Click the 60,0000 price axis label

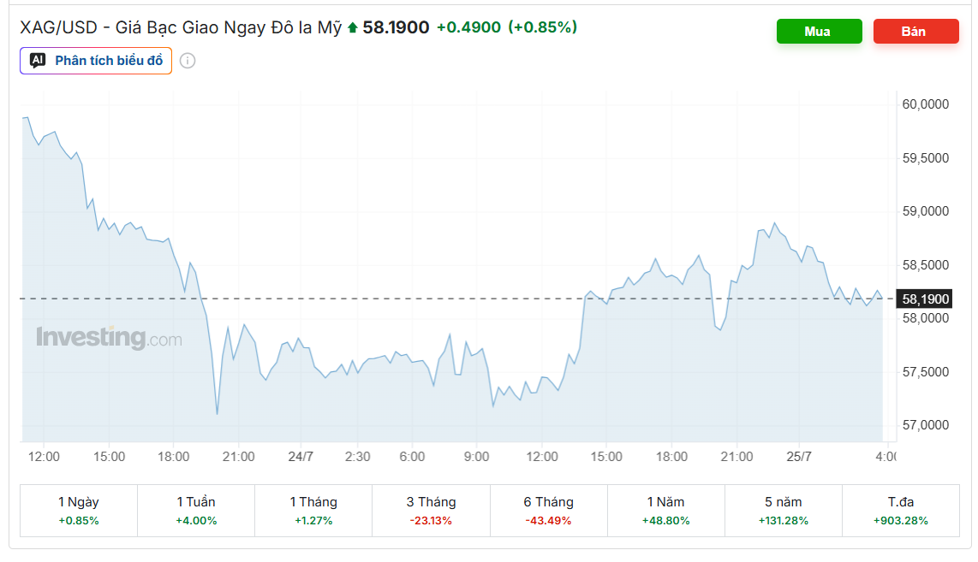pos(926,104)
